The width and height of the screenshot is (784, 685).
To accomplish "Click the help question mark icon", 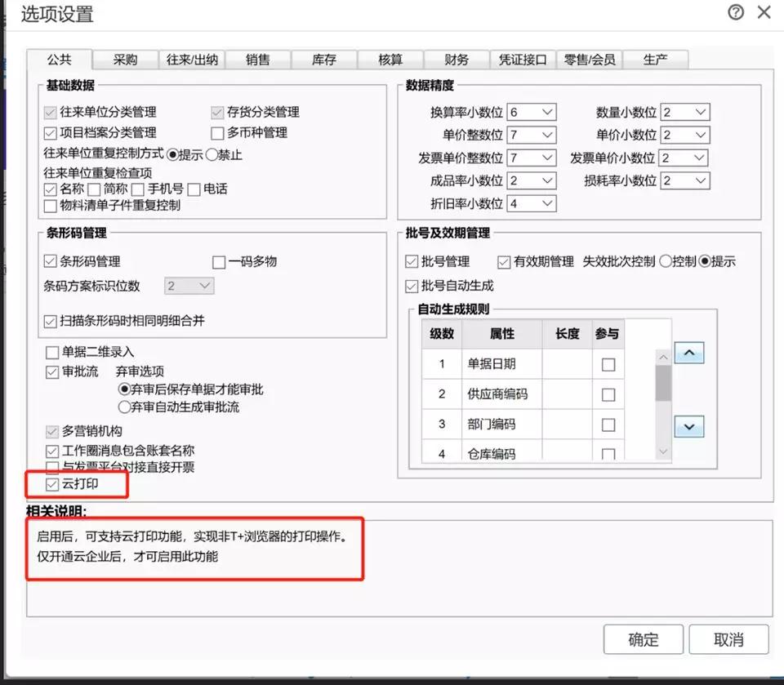I will point(736,12).
